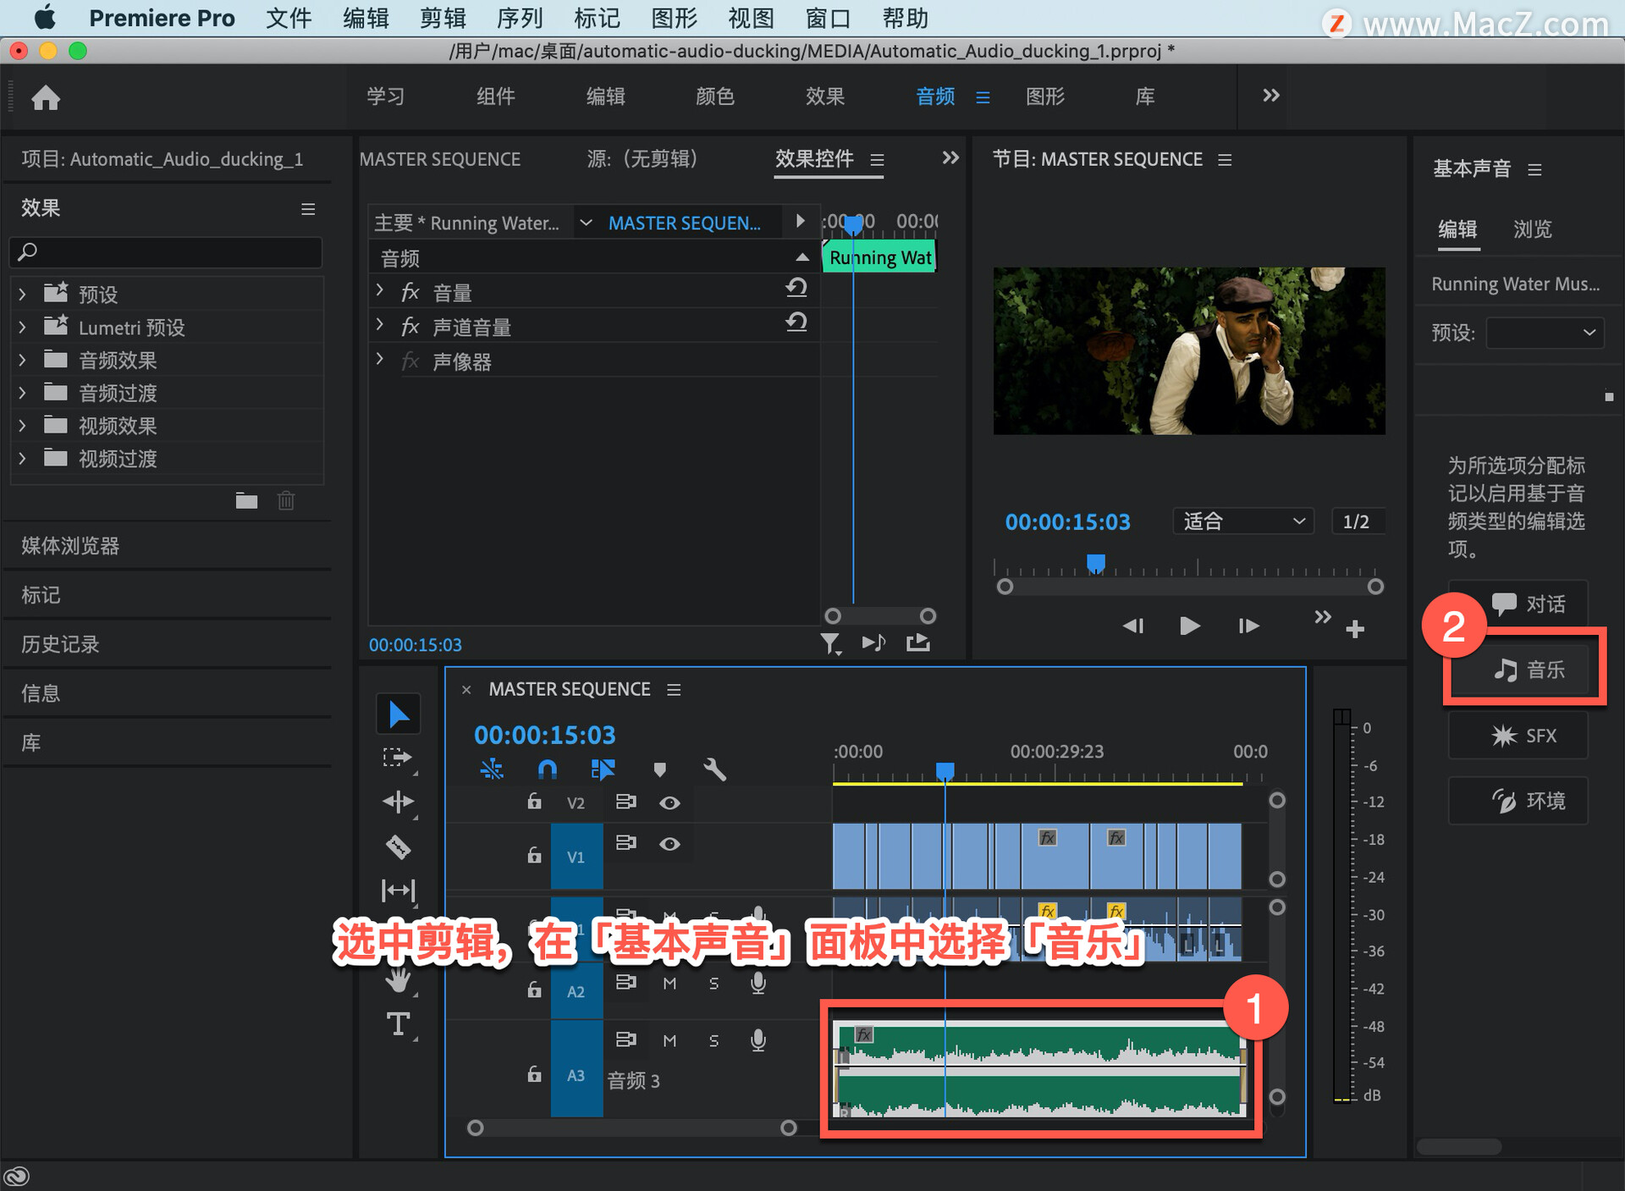The image size is (1625, 1191).
Task: Expand the 预设 folder
Action: 22,295
